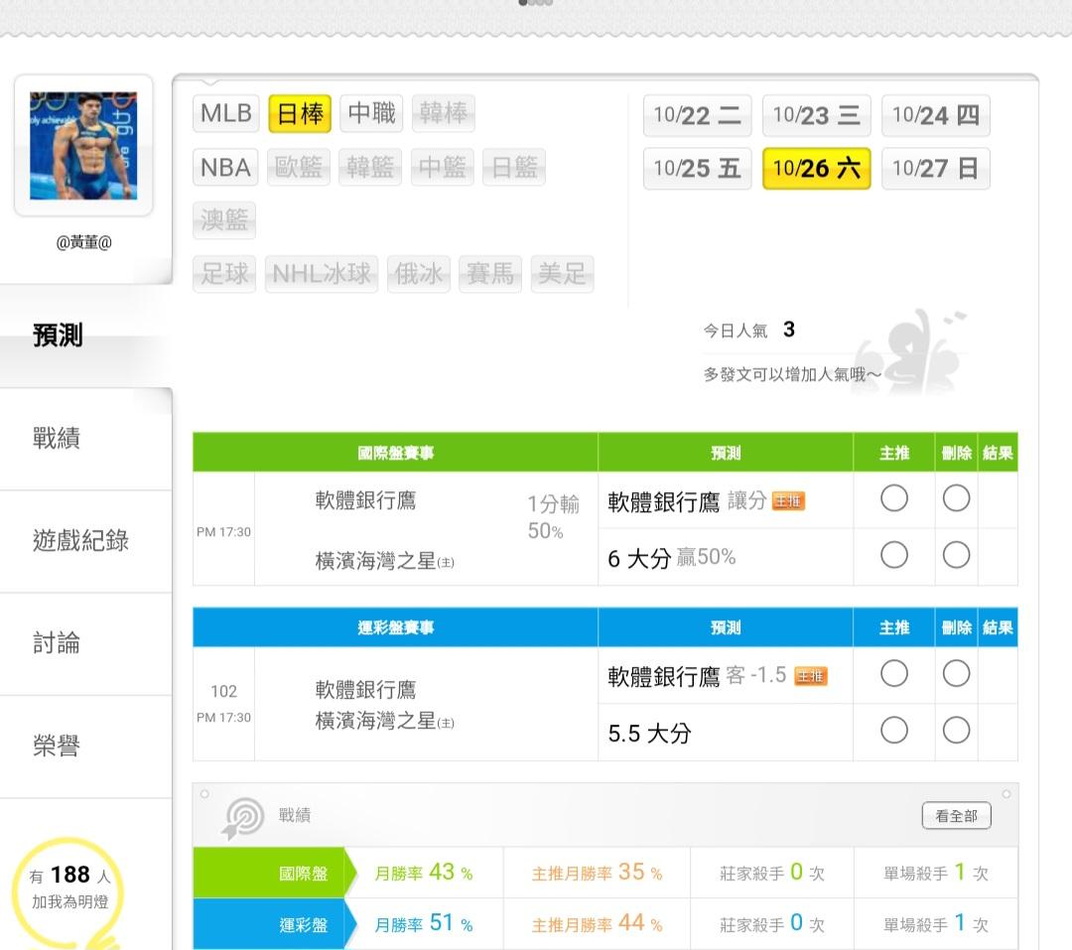Viewport: 1072px width, 950px height.
Task: Choose the 10/23 三 date button
Action: (x=816, y=115)
